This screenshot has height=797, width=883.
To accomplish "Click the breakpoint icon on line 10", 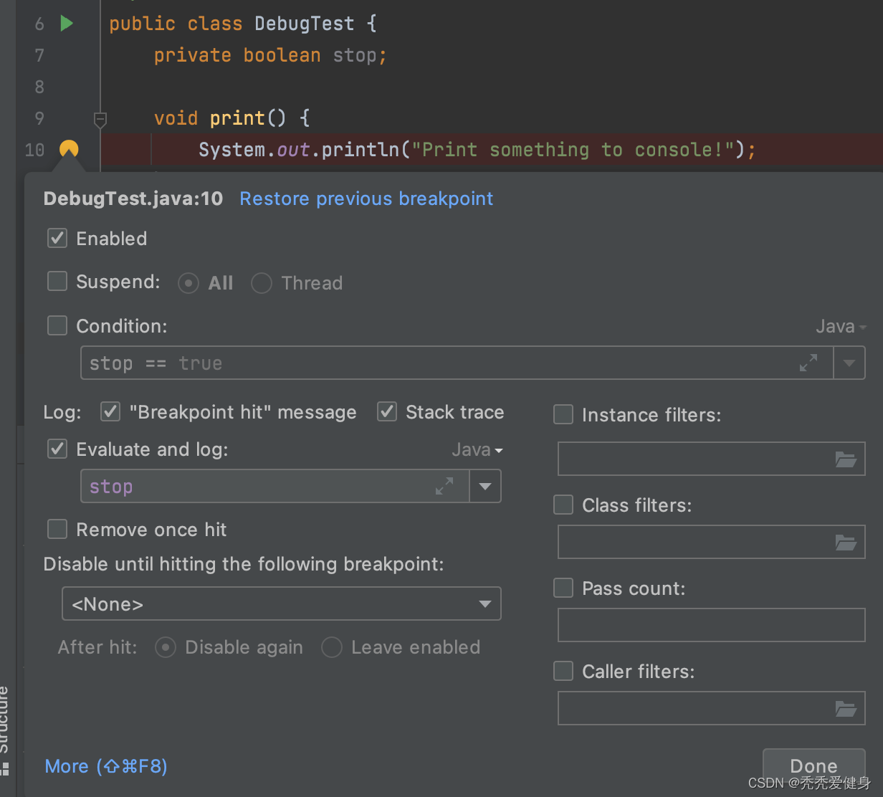I will pyautogui.click(x=69, y=149).
